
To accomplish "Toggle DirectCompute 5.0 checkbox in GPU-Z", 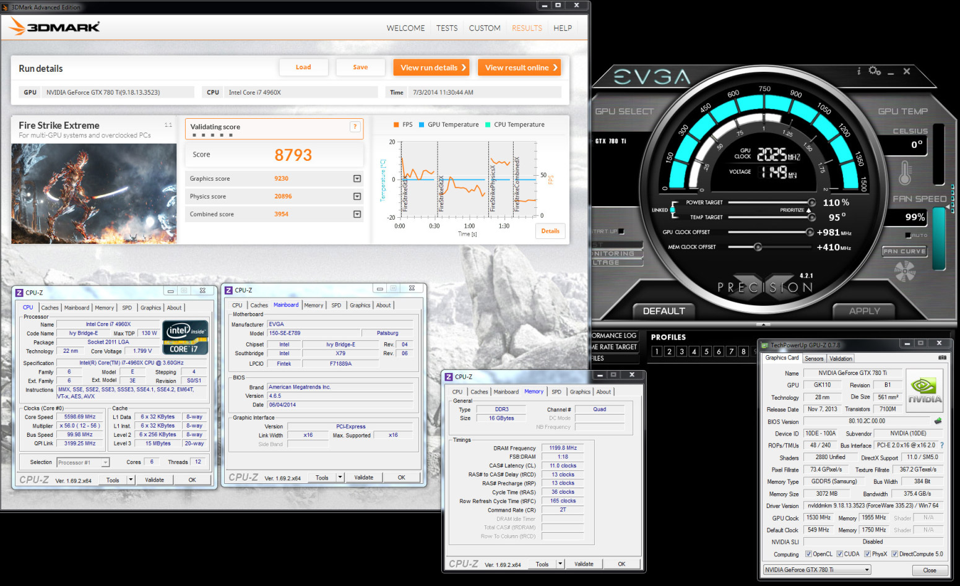I will [x=894, y=554].
